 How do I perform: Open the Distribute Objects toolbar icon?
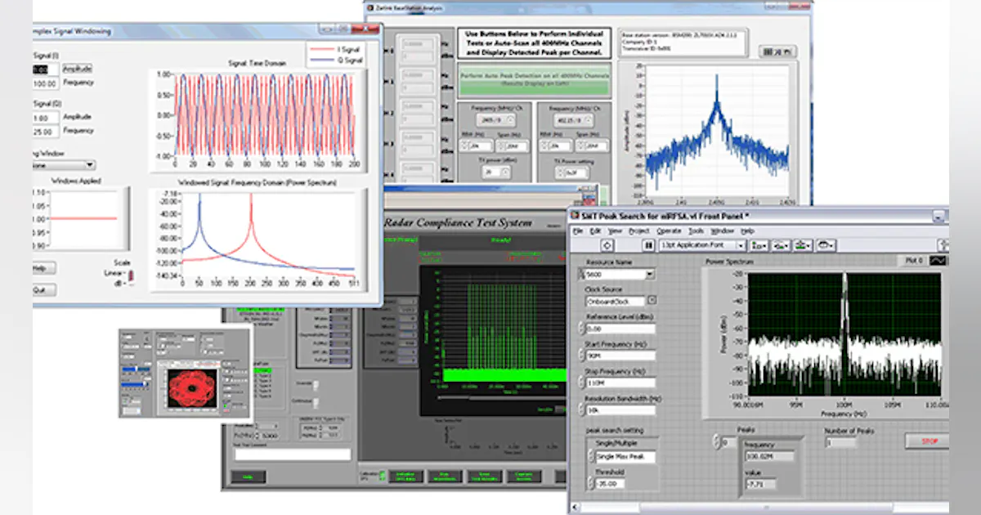(781, 244)
